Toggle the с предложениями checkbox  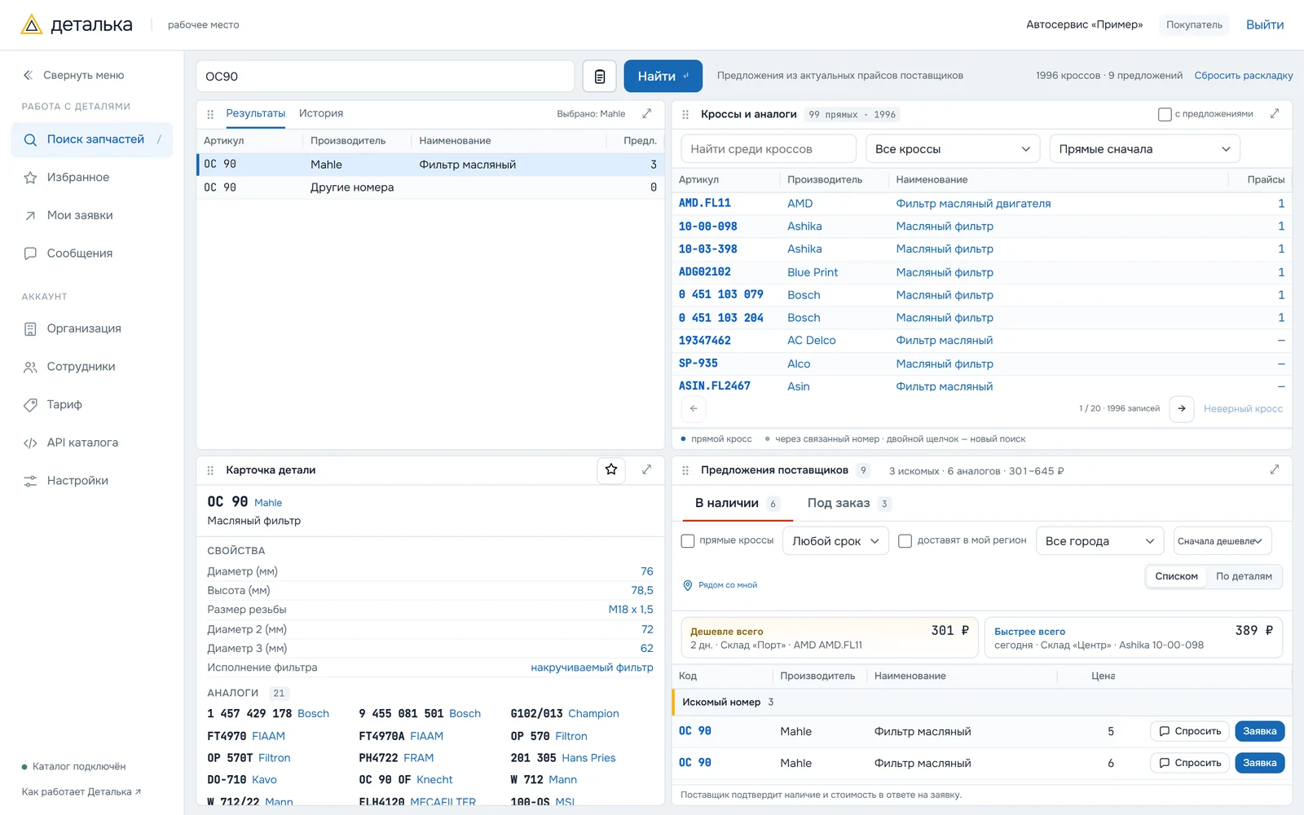1165,114
